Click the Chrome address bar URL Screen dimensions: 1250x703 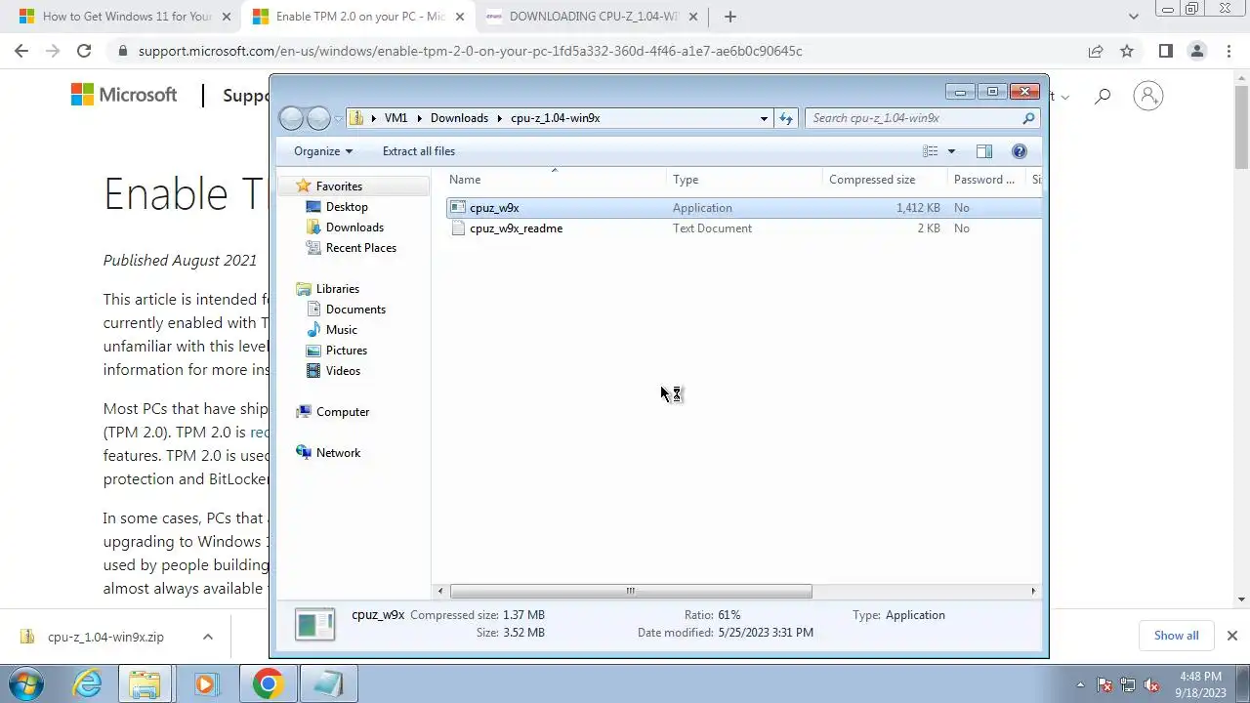click(470, 51)
